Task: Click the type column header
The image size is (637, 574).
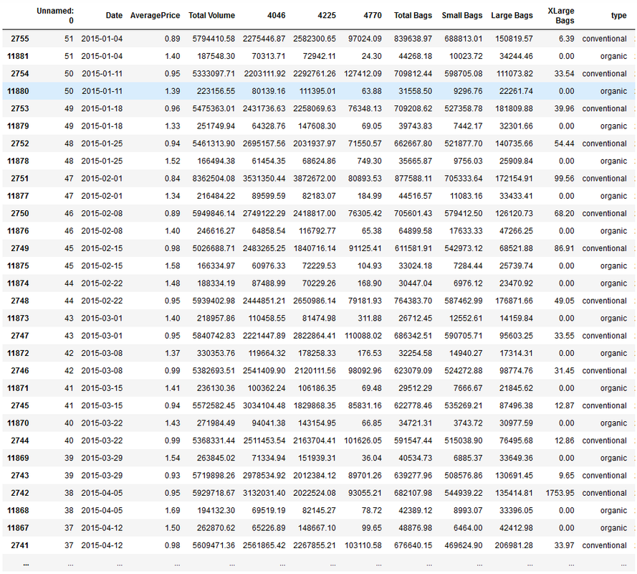Action: click(x=618, y=16)
